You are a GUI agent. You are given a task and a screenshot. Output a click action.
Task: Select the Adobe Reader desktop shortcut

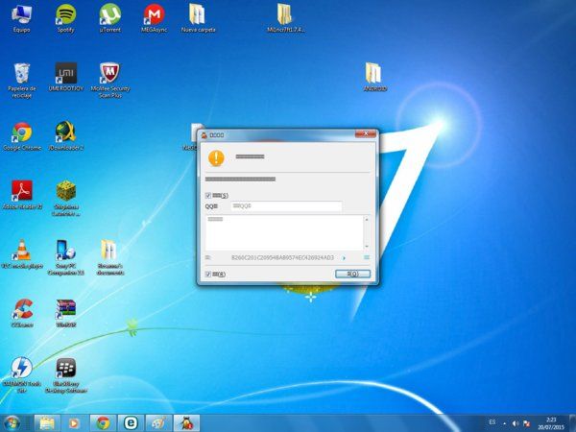pos(22,195)
